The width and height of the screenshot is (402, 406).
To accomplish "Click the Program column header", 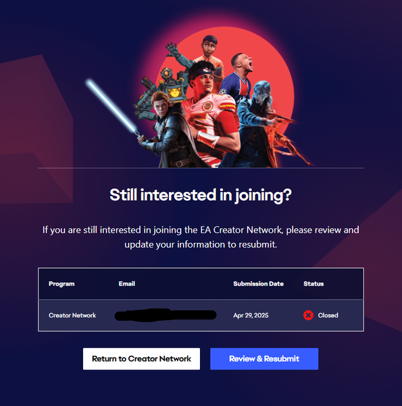I will click(61, 284).
